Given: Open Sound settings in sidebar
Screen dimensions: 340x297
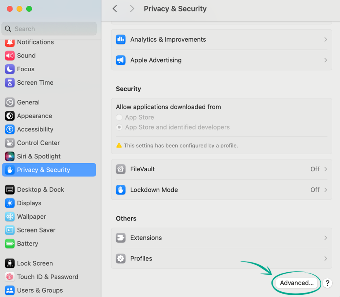Looking at the screenshot, I should (49, 55).
